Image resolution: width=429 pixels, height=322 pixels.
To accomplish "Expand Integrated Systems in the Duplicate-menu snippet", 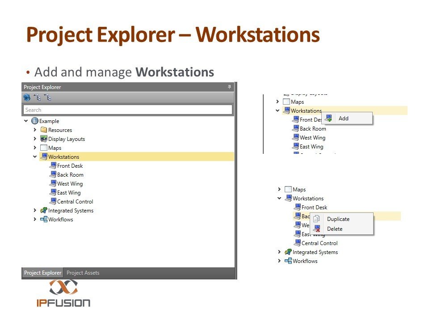I will pyautogui.click(x=279, y=252).
